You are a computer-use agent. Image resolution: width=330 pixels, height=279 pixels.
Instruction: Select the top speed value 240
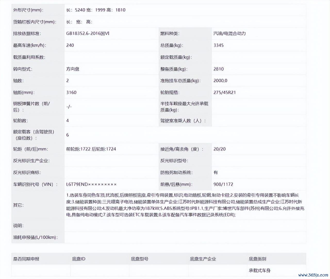70,45
